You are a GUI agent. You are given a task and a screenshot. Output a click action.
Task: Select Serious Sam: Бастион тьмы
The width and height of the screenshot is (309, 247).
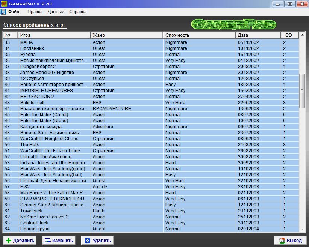[151, 132]
